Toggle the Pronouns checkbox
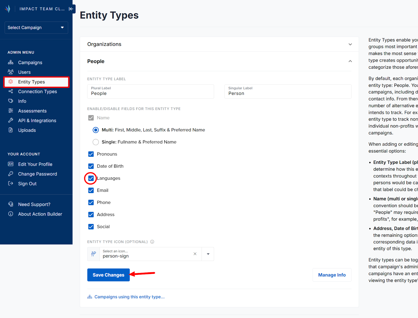 (91, 154)
